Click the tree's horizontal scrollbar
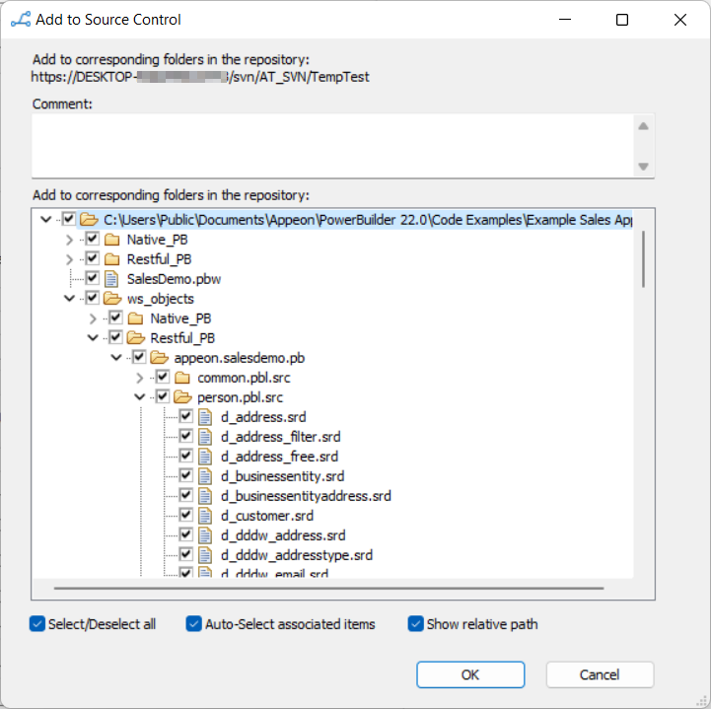Viewport: 711px width, 709px height. (x=328, y=588)
